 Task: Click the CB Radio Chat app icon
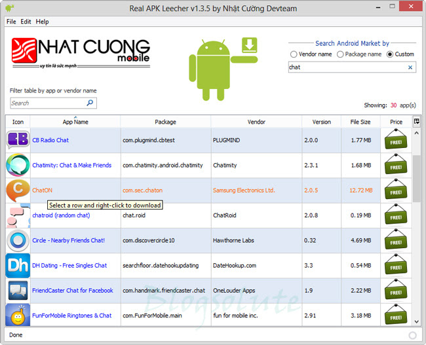click(18, 140)
